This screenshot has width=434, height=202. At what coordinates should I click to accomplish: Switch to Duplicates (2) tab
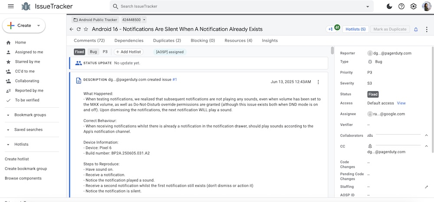point(167,41)
